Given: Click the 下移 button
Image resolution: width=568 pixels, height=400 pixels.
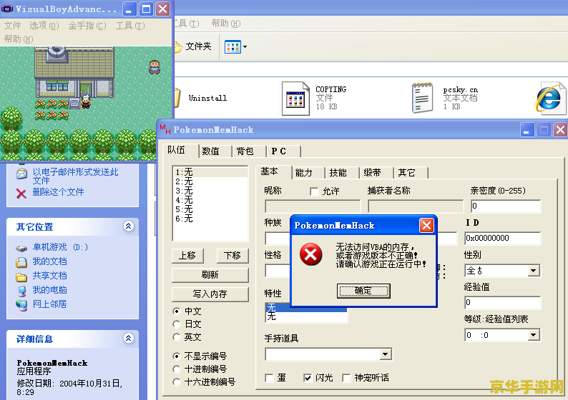Looking at the screenshot, I should [233, 255].
